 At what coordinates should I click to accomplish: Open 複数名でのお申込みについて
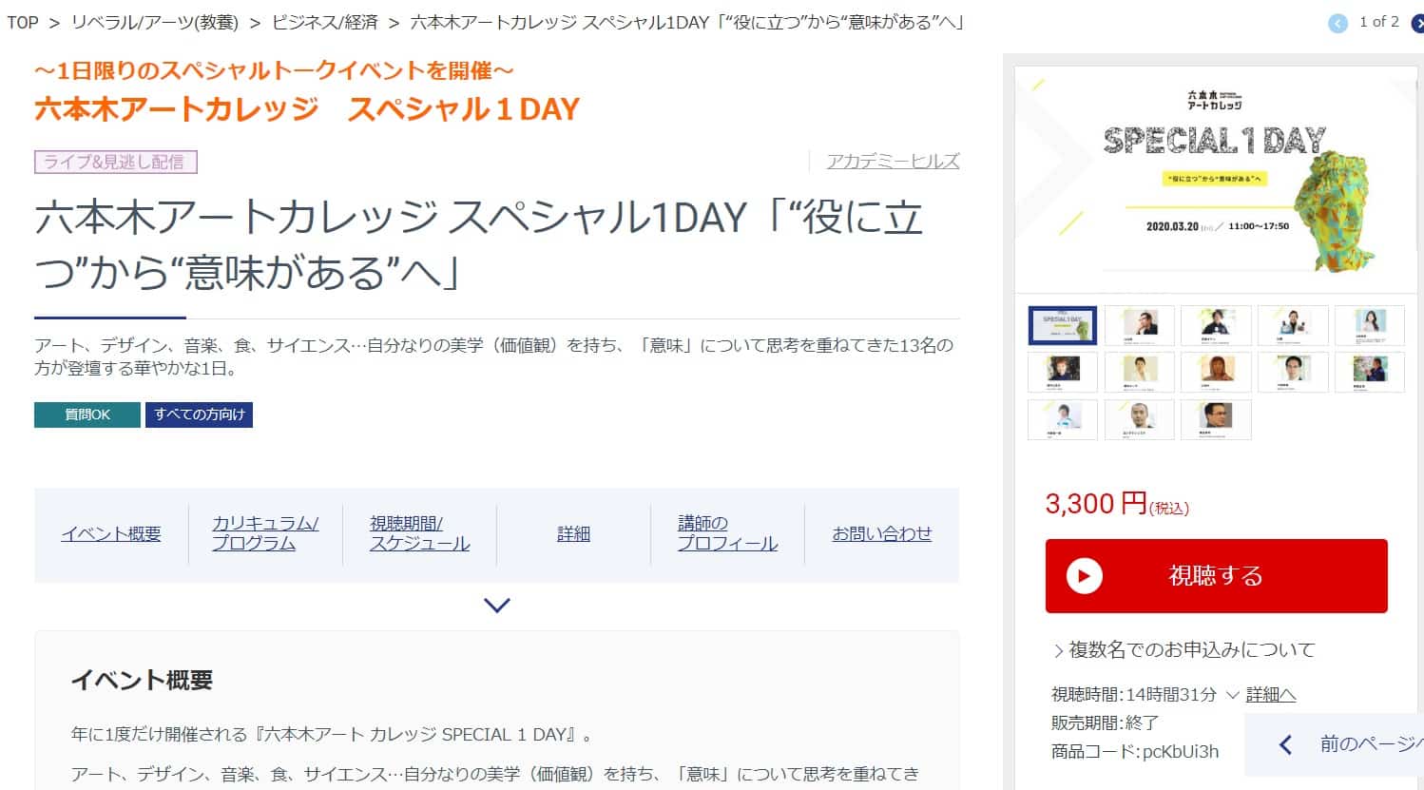tap(1192, 650)
